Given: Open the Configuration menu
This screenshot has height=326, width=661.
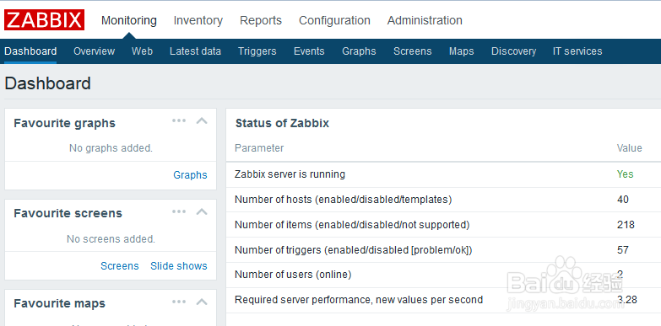Looking at the screenshot, I should tap(334, 20).
